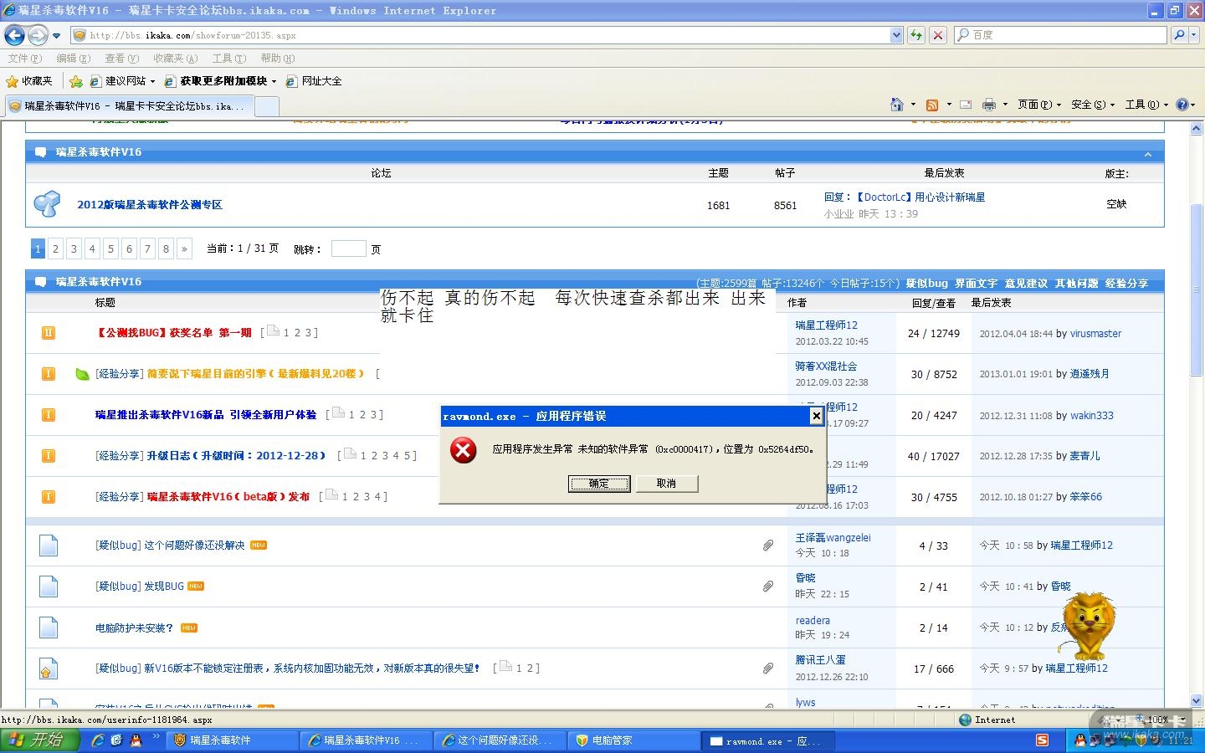Click next page arrow in pagination
This screenshot has height=753, width=1205.
[184, 248]
